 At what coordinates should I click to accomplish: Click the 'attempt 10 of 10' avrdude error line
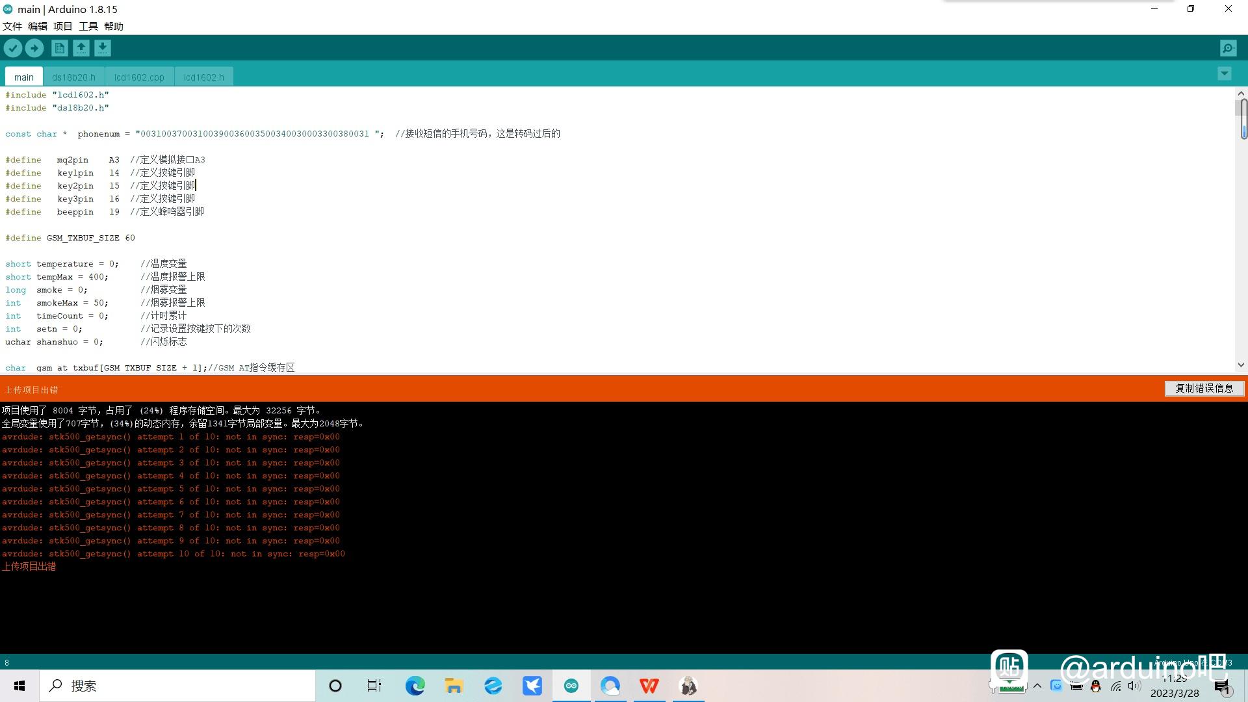[173, 554]
